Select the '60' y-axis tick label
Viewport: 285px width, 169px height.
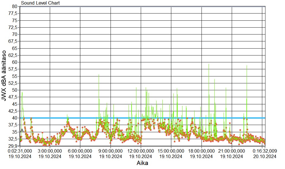15,62
